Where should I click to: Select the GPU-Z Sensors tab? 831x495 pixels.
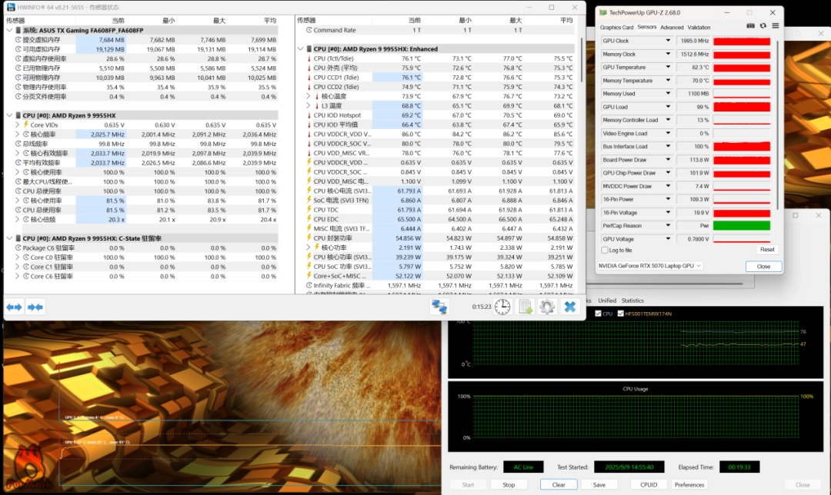(x=646, y=27)
